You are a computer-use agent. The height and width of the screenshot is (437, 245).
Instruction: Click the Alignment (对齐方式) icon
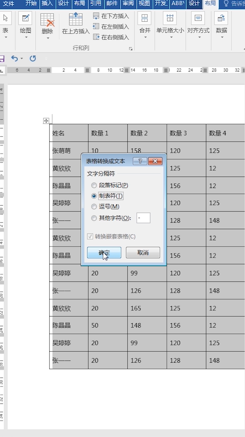pos(198,18)
